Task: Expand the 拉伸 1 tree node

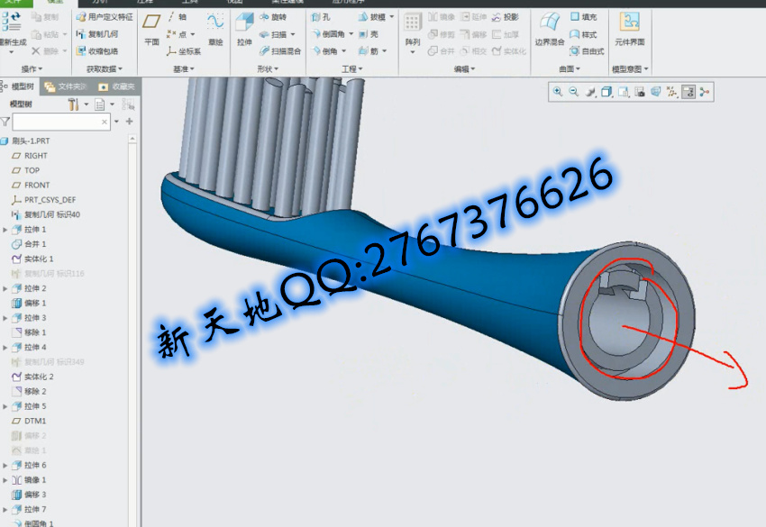Action: (5, 229)
